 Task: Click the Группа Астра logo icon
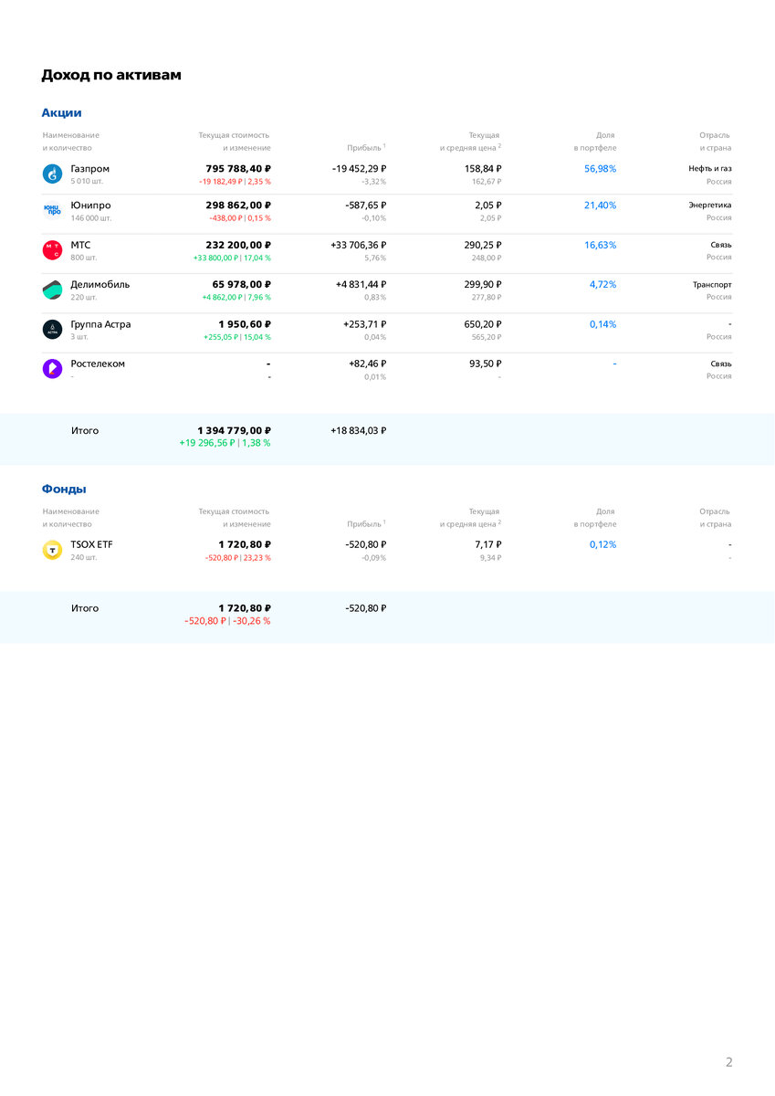pos(52,330)
